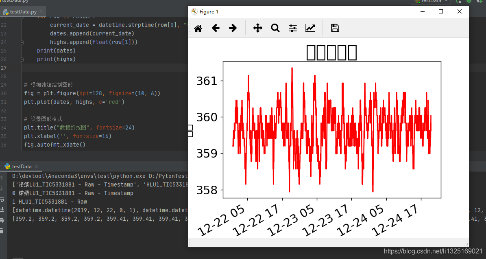Close the Figure 1 window
The width and height of the screenshot is (486, 259).
click(x=459, y=11)
